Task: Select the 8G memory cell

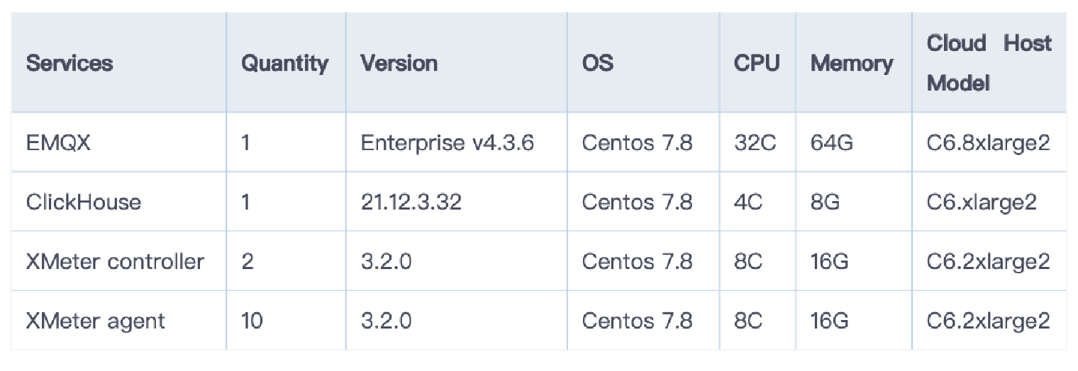Action: pos(826,202)
